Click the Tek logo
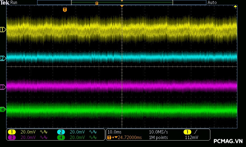The width and height of the screenshot is (246, 147). (5, 2)
